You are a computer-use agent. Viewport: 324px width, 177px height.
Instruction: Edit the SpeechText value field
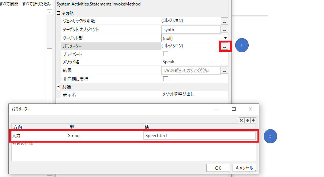[199, 136]
